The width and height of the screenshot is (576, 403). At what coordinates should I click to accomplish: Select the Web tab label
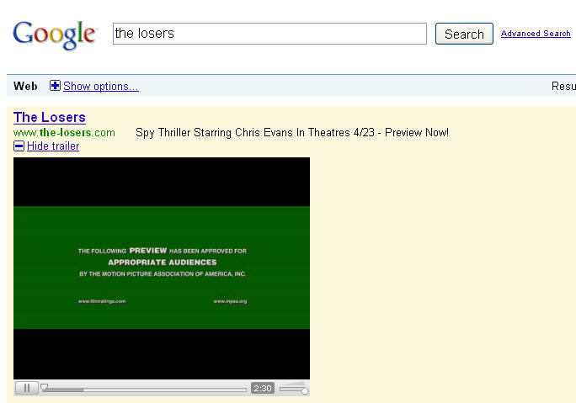25,86
